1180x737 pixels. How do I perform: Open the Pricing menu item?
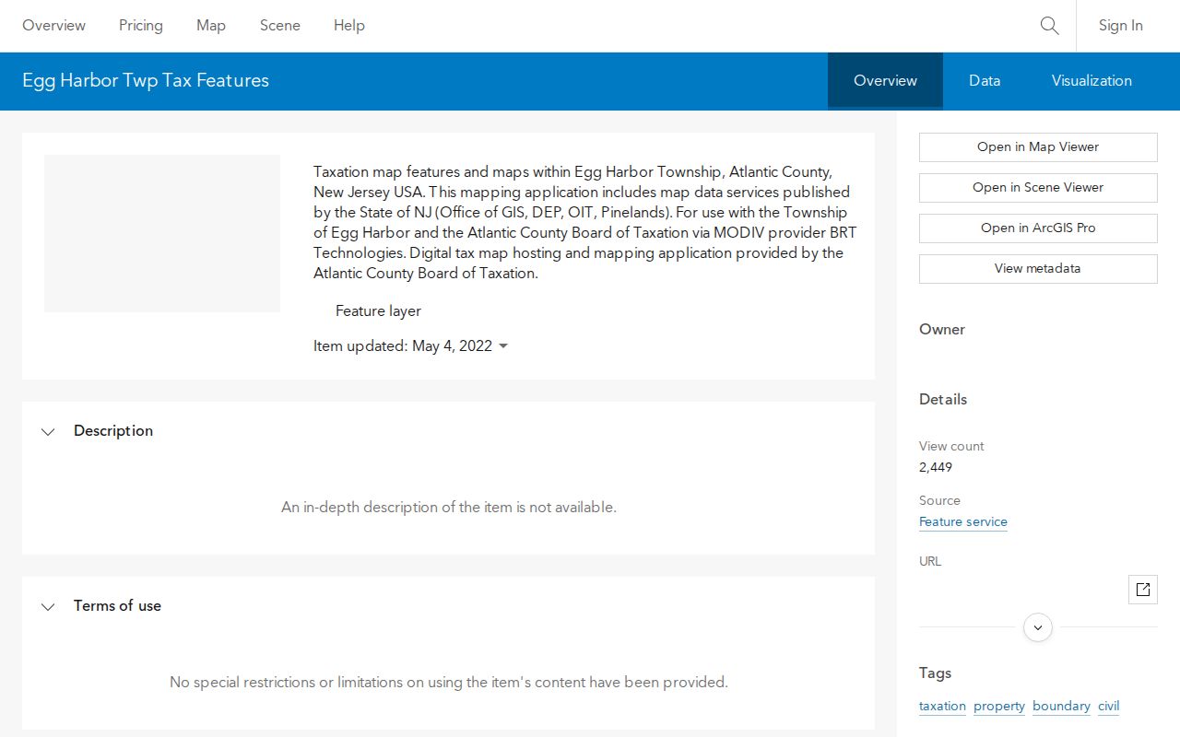[141, 26]
